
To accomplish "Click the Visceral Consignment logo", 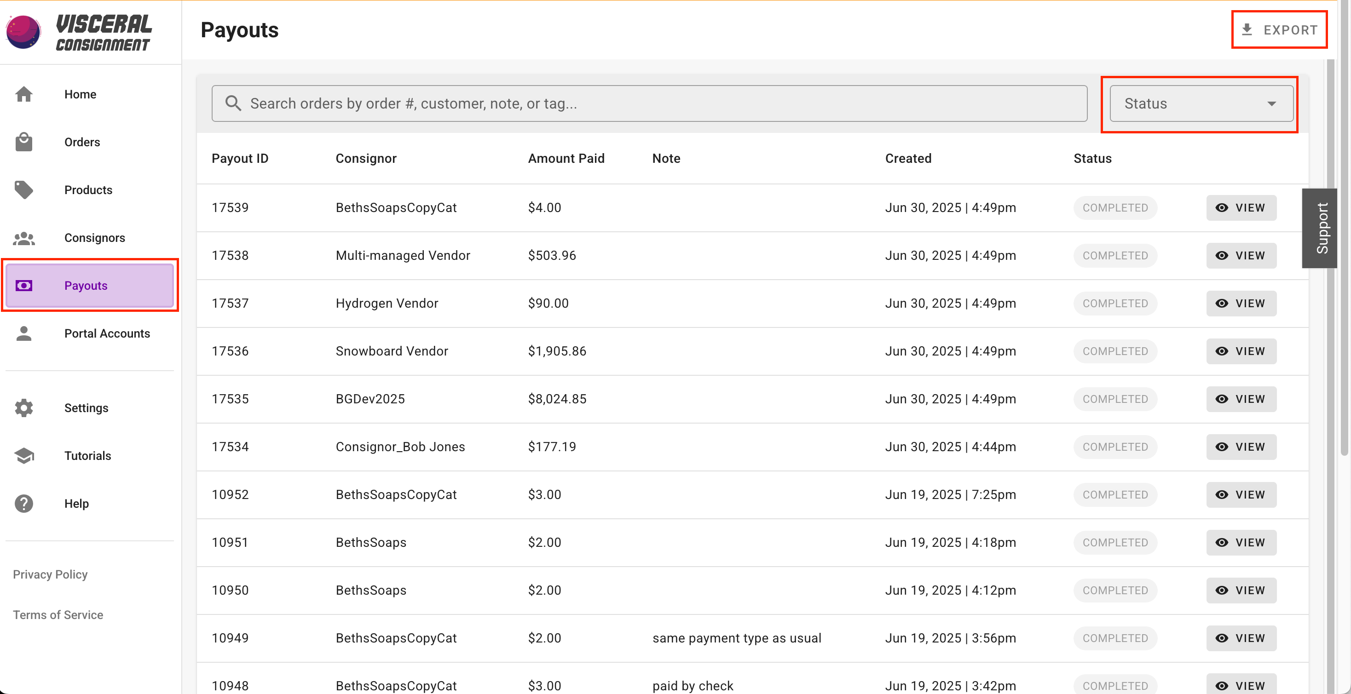I will (79, 31).
